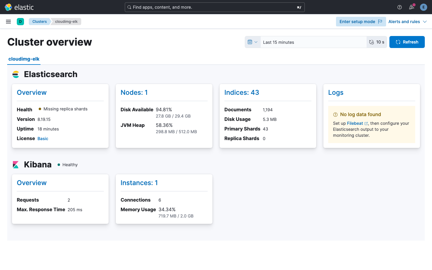Viewport: 432px width, 270px height.
Task: Click Disk Available 94.81% value
Action: 164,109
